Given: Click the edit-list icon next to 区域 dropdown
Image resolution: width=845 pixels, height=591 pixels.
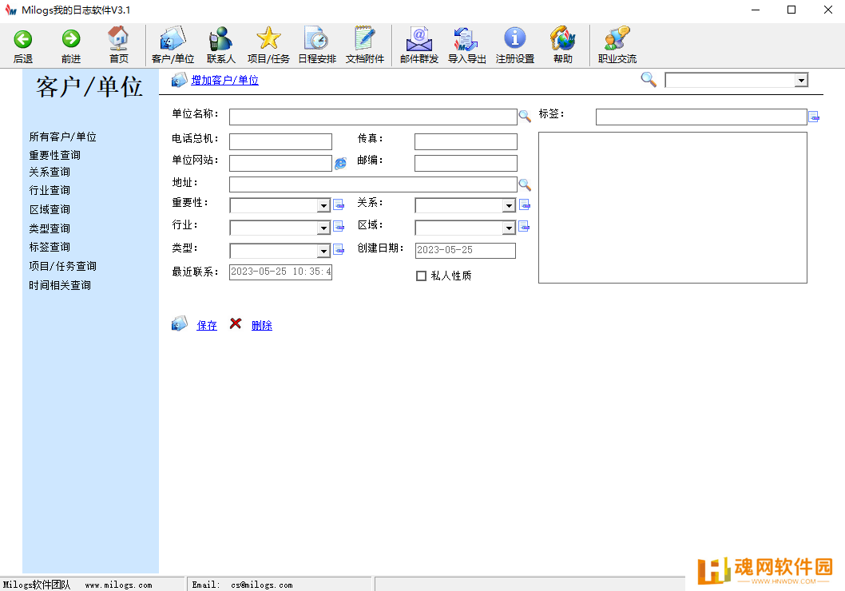Looking at the screenshot, I should [524, 226].
